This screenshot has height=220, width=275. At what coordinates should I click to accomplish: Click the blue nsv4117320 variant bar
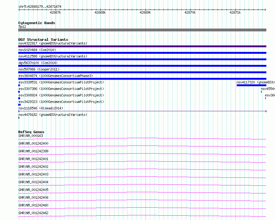click(252, 85)
